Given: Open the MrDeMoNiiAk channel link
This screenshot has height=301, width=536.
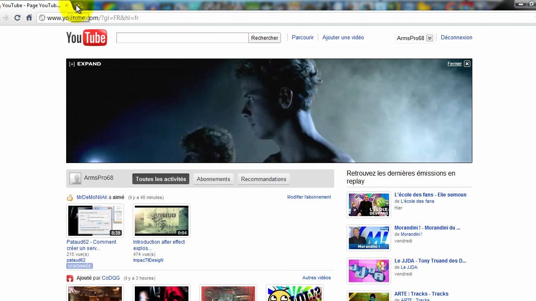Looking at the screenshot, I should [92, 197].
